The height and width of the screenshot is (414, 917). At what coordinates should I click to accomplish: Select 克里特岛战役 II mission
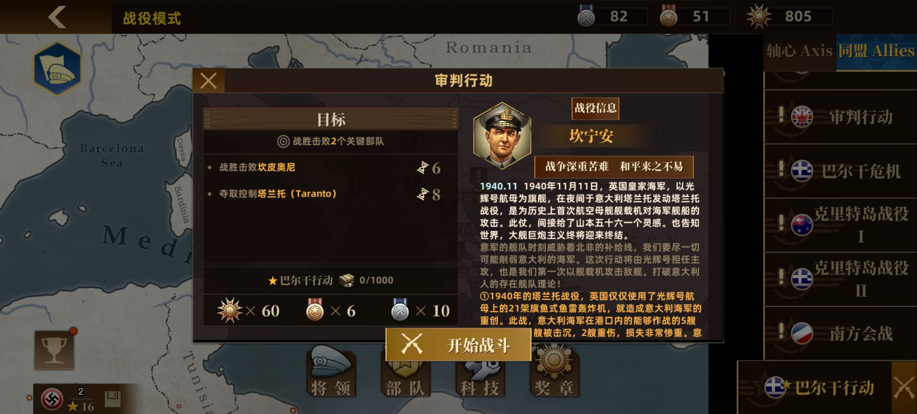841,279
